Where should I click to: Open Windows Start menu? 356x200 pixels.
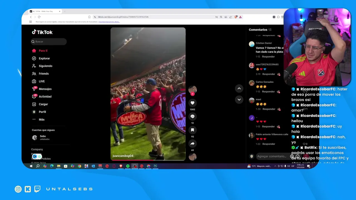tap(31, 166)
